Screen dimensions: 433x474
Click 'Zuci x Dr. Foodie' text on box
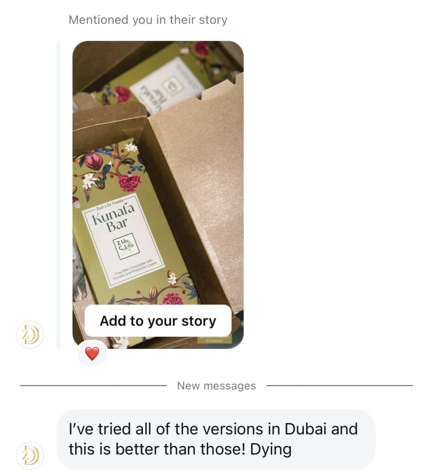coord(110,205)
